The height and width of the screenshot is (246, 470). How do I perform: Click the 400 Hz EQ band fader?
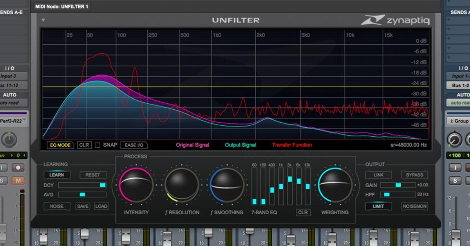[x=272, y=187]
